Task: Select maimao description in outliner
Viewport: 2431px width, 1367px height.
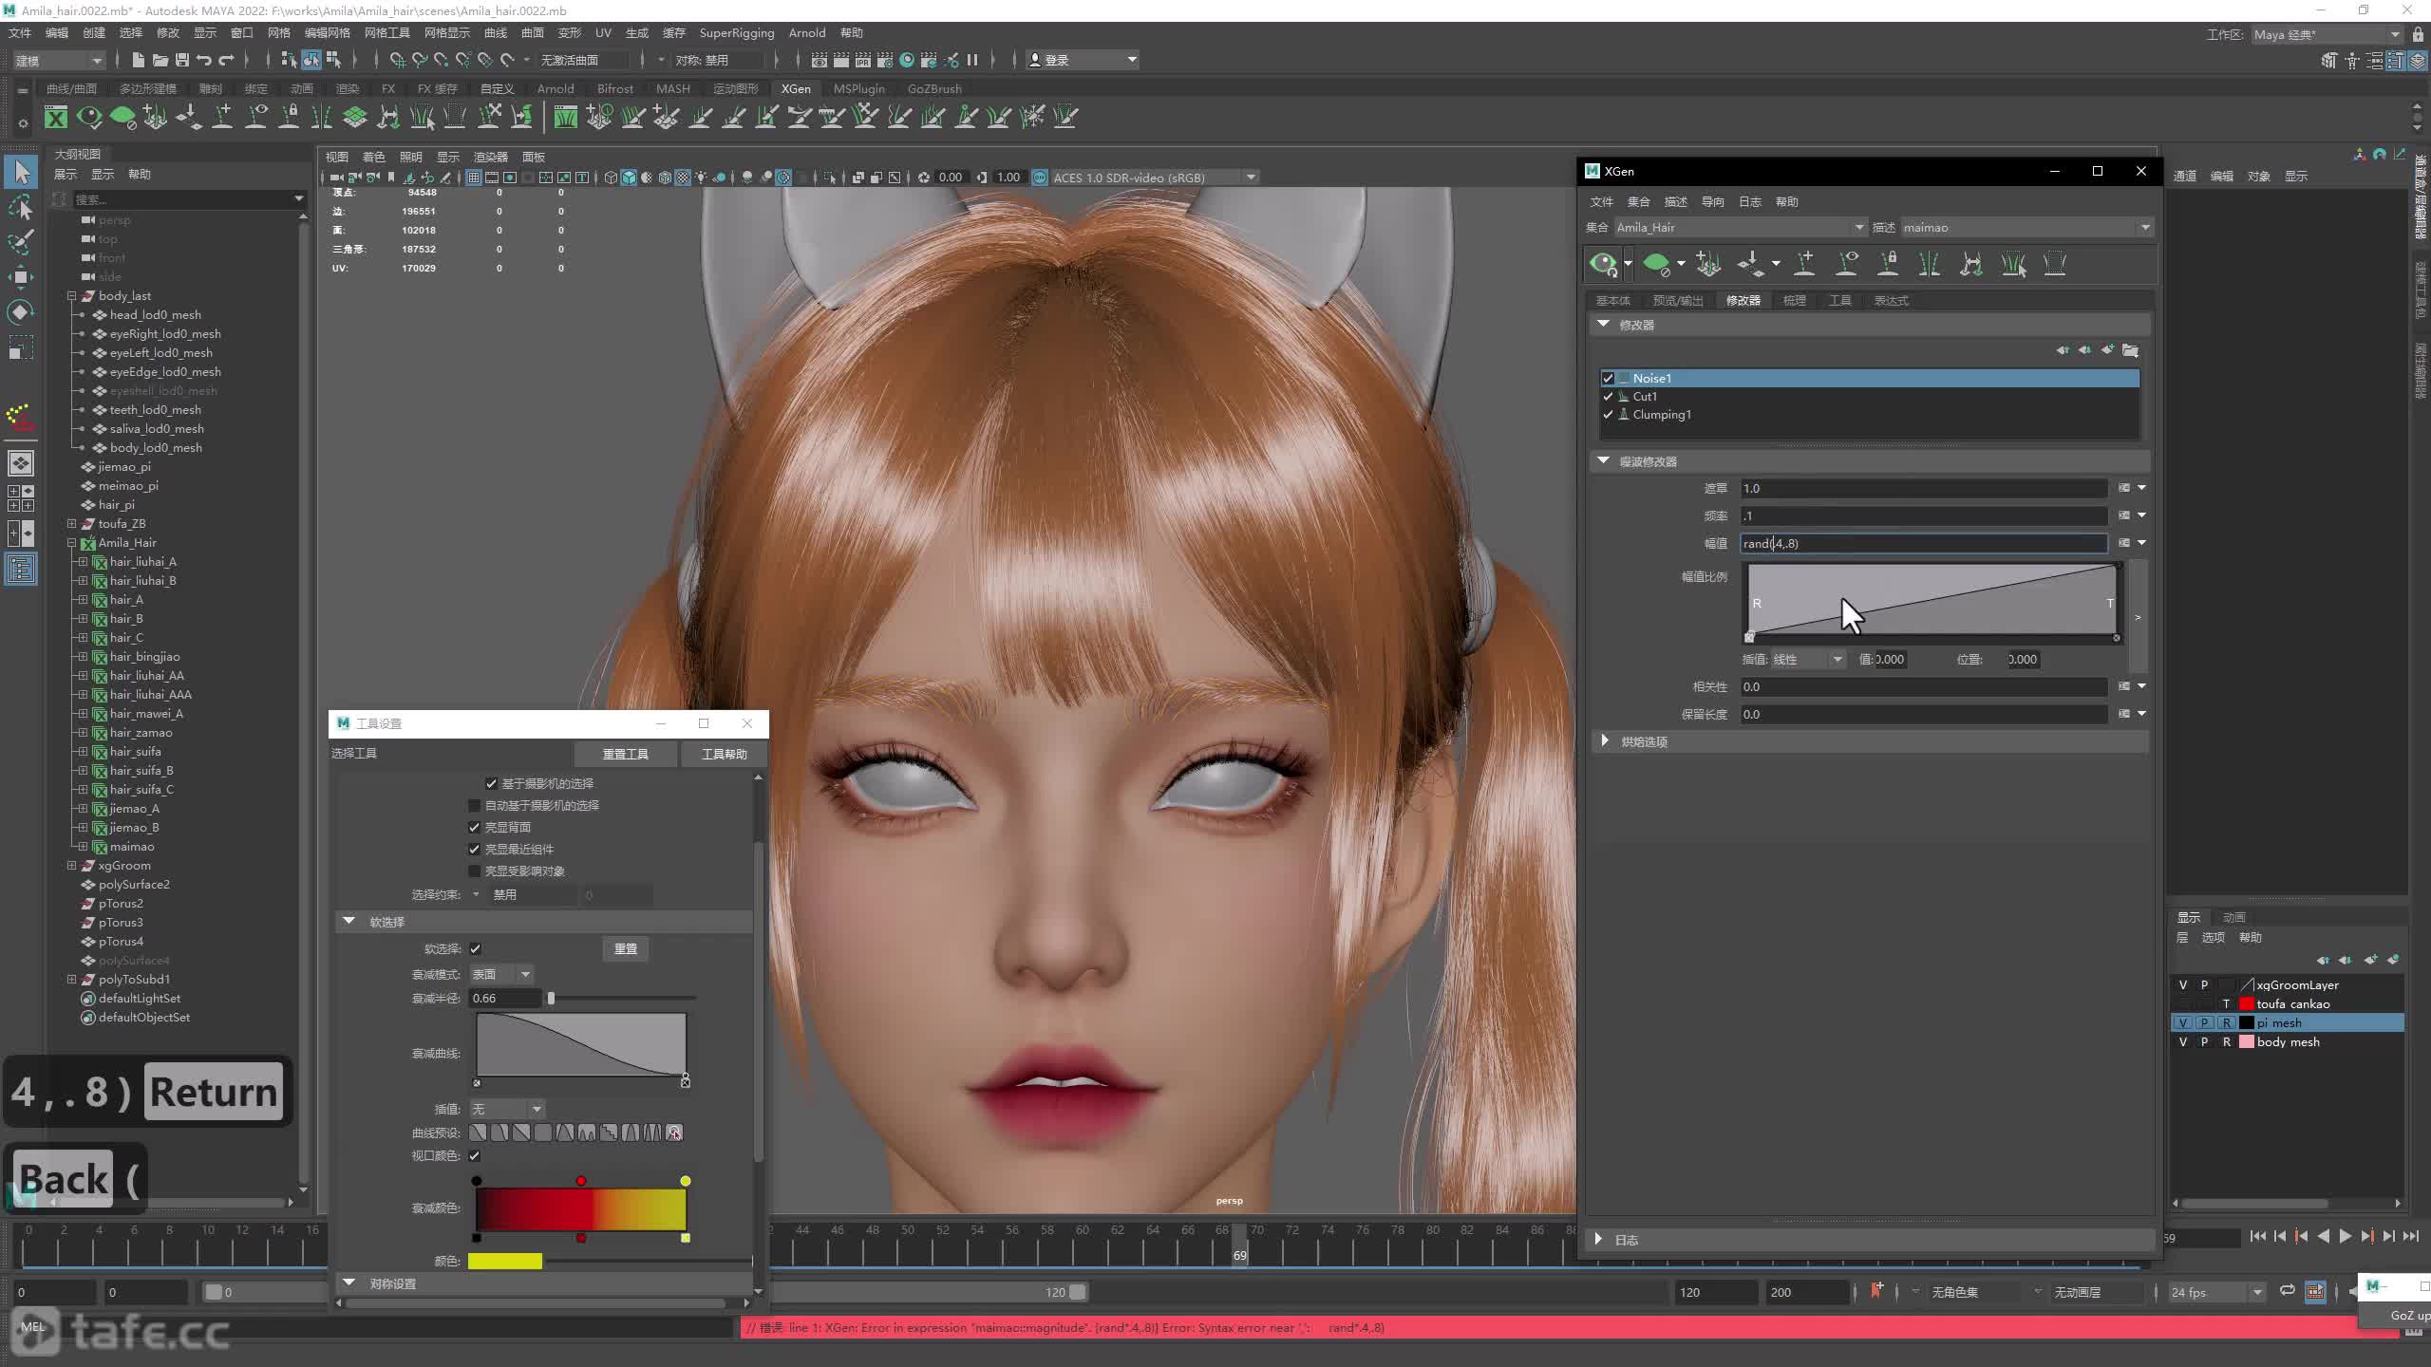Action: point(132,846)
